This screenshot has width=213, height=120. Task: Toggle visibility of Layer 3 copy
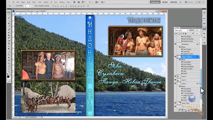click(175, 103)
